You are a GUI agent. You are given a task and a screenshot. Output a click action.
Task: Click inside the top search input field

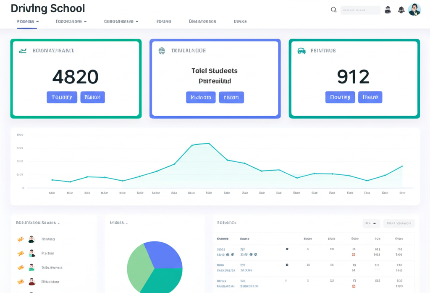(360, 9)
